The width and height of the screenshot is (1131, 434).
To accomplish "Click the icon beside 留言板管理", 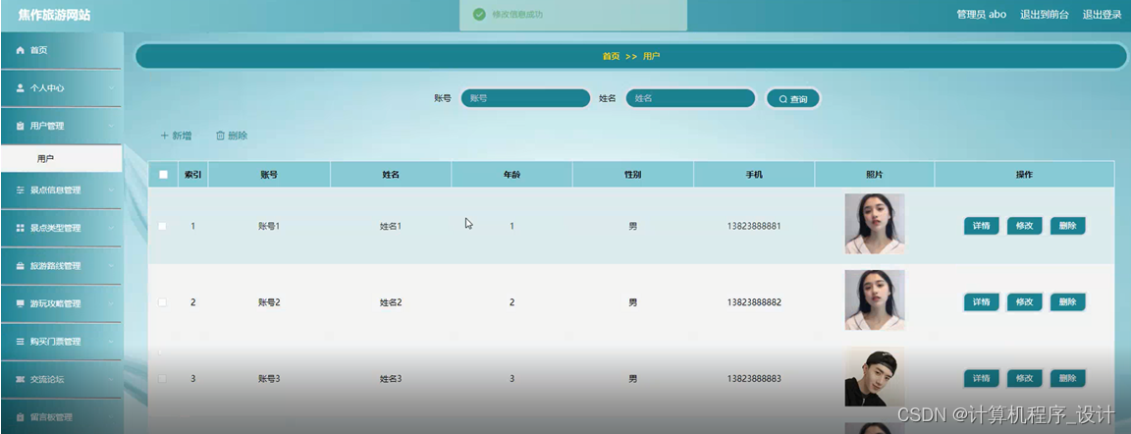I will [x=21, y=416].
